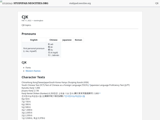
Task: Click the CJK section heading above Fonts
Action: (x=24, y=63)
